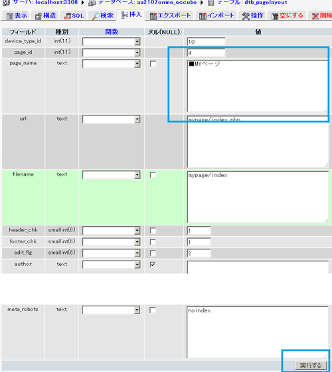Image resolution: width=332 pixels, height=372 pixels.
Task: Select the 挿入 (Insert) tab
Action: [131, 15]
